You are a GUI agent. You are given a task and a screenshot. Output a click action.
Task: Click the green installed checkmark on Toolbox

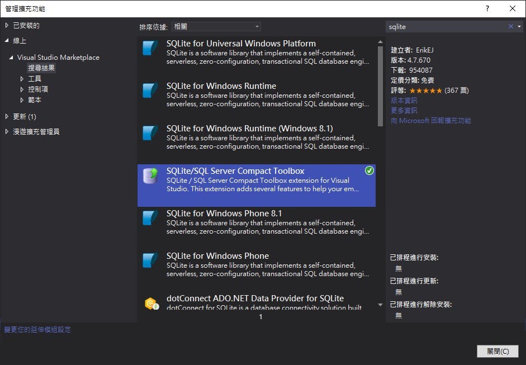click(x=369, y=171)
